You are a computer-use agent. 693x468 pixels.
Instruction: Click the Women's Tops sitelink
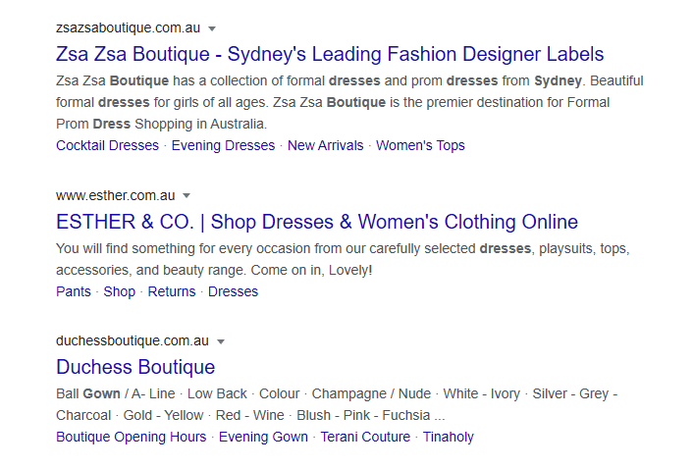coord(420,145)
